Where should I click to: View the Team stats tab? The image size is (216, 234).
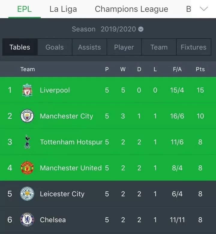159,47
